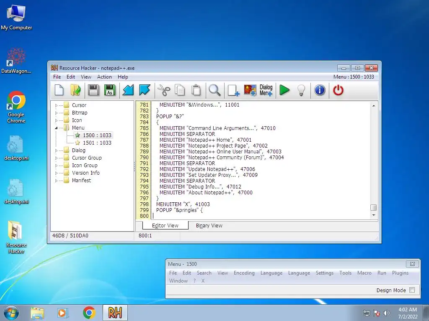Expand the Cursor Group tree folder

[57, 158]
